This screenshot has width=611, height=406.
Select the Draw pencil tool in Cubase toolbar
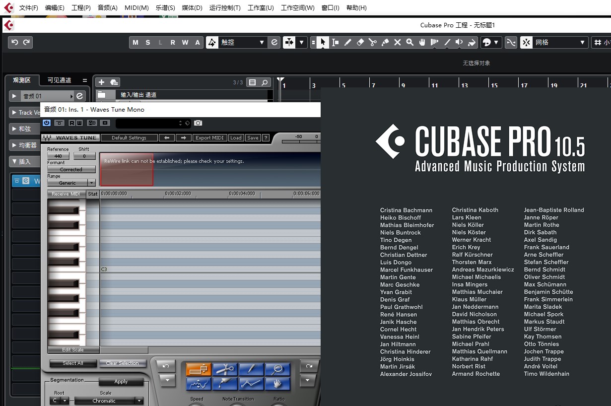pyautogui.click(x=347, y=43)
